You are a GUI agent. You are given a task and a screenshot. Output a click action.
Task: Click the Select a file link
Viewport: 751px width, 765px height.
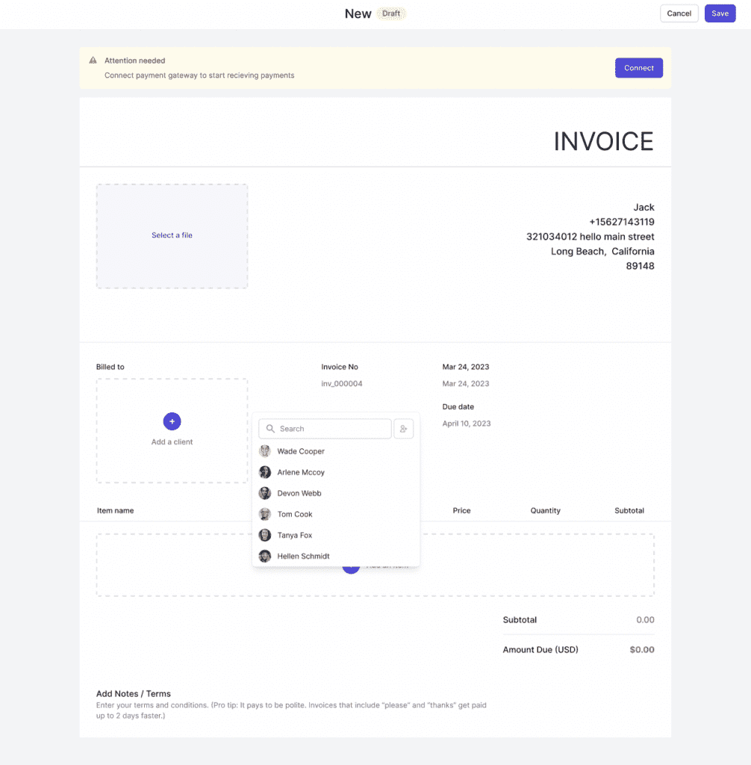tap(172, 235)
